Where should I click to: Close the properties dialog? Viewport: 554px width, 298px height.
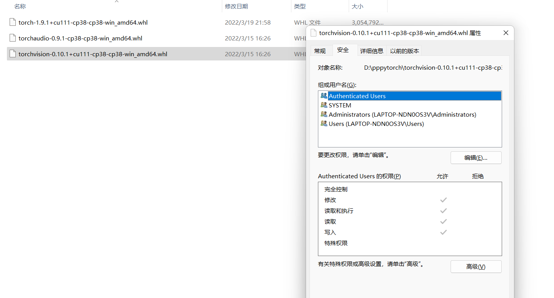click(506, 33)
